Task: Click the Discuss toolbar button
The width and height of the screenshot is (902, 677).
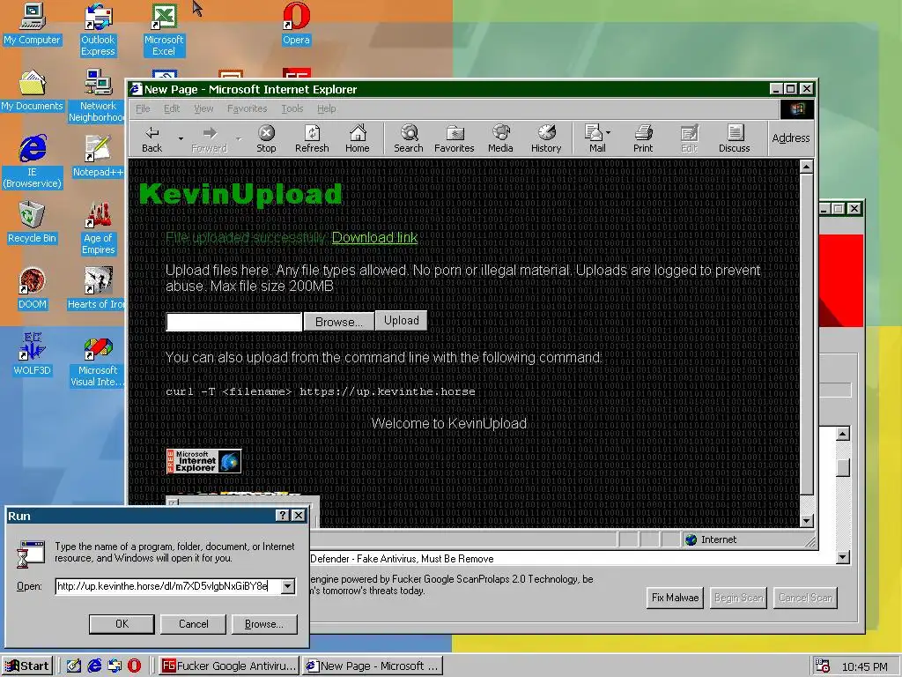Action: 734,138
